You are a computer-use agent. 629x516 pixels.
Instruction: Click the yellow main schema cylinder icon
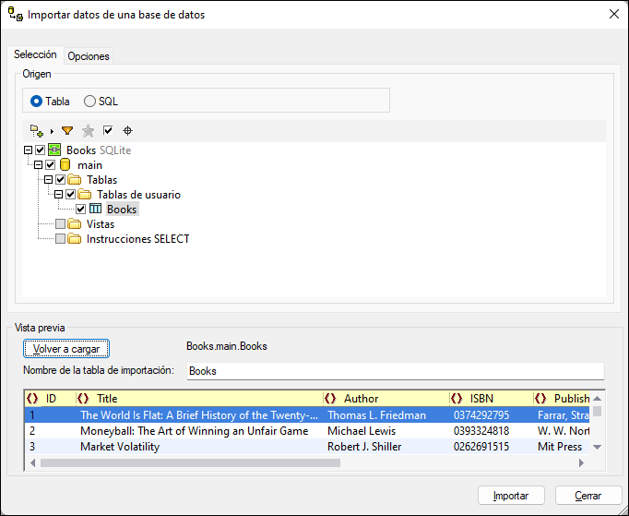65,165
